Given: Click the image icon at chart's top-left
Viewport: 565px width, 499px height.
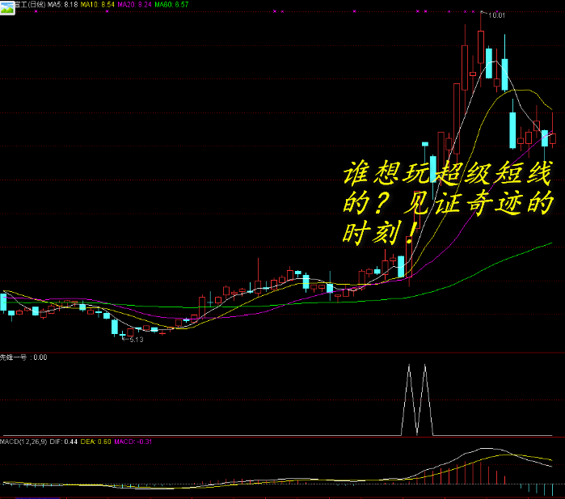Looking at the screenshot, I should 7,7.
